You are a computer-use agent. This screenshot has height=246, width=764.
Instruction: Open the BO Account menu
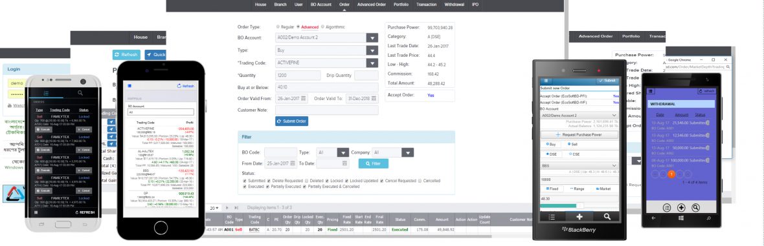click(320, 5)
